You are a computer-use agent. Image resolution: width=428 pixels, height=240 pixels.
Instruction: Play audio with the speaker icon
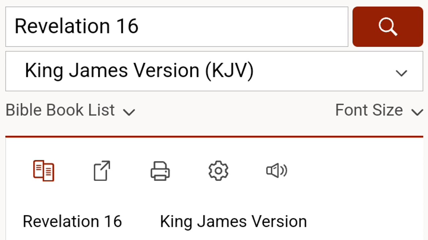[277, 171]
